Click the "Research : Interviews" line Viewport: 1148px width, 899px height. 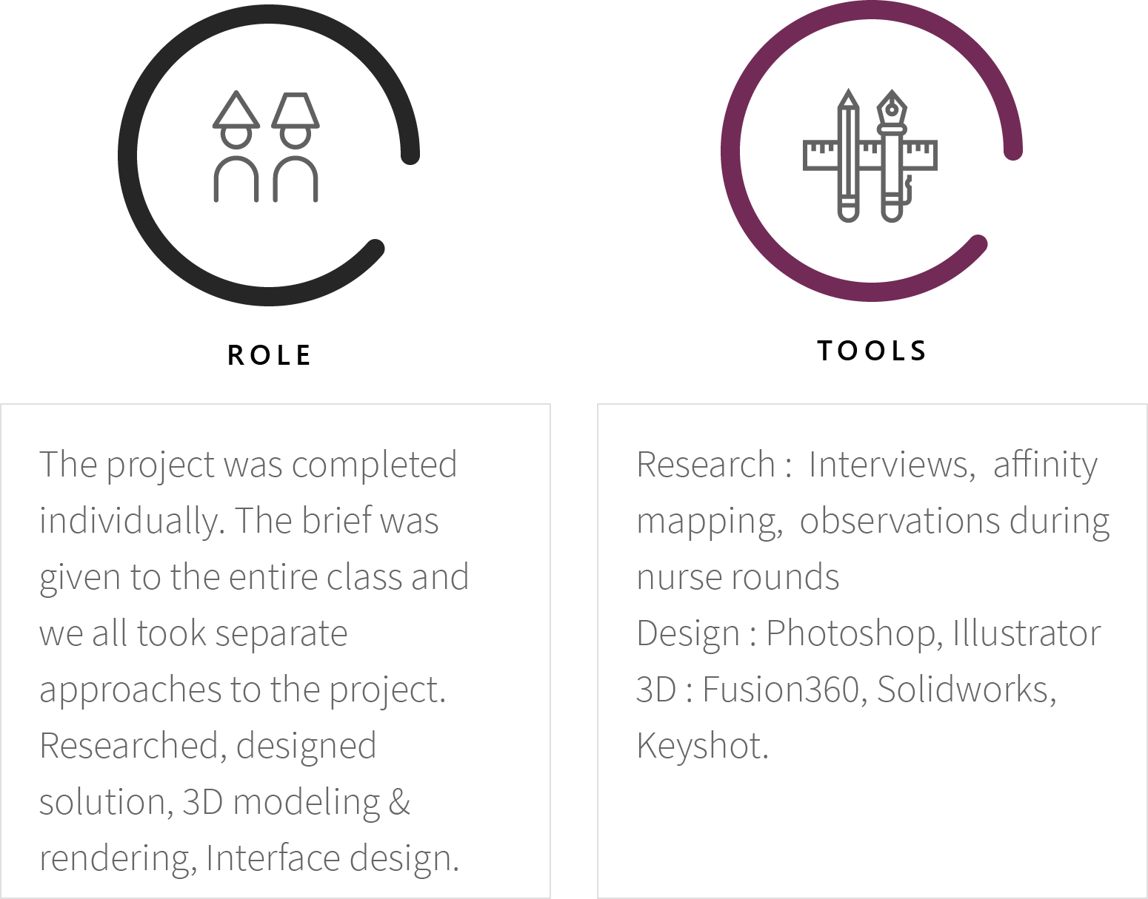pos(802,465)
